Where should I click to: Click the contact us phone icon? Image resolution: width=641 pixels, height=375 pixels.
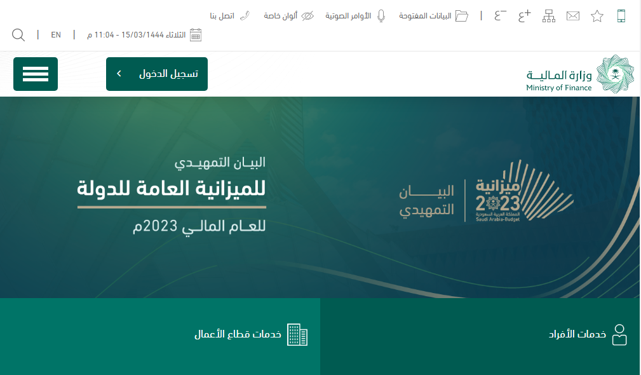pyautogui.click(x=245, y=16)
